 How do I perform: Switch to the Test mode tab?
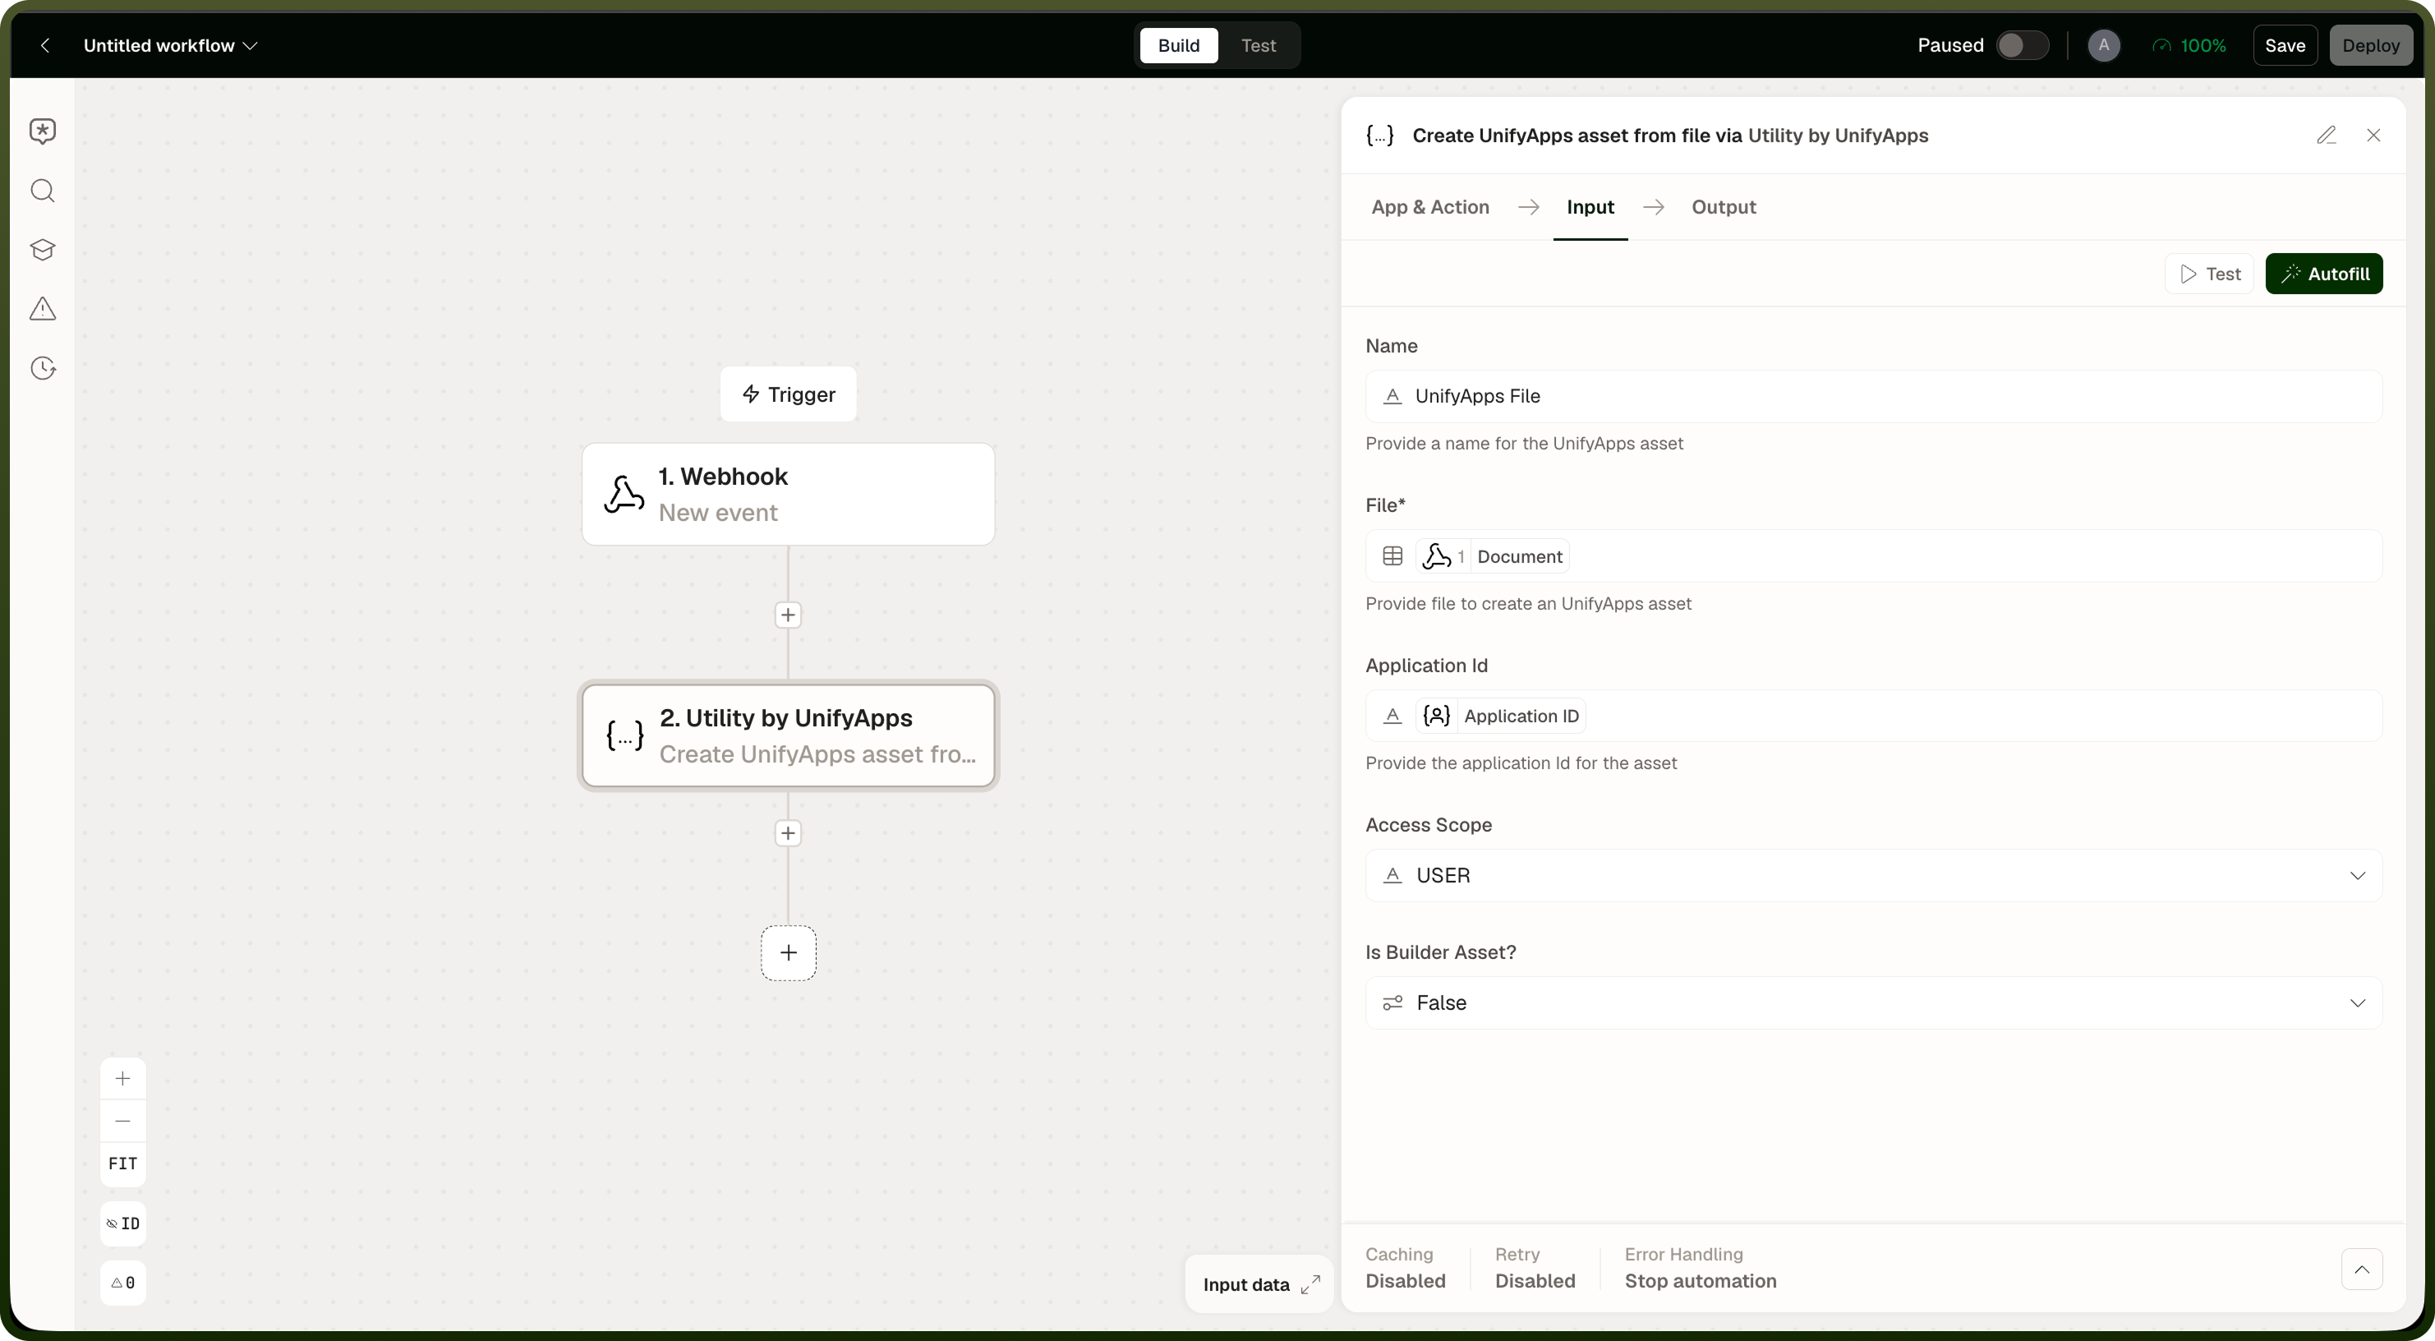coord(1258,45)
